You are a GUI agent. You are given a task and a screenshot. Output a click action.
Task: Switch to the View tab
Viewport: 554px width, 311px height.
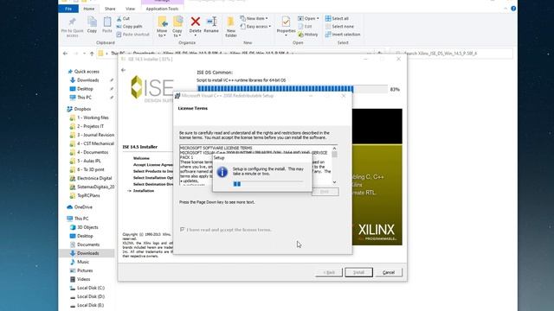130,9
